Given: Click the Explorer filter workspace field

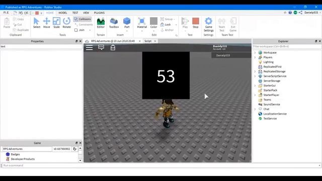Looking at the screenshot, I should click(287, 47).
